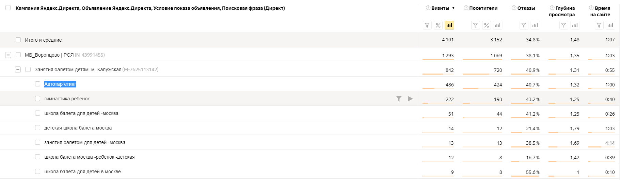The image size is (620, 180).
Task: Collapse Занятия балетом детям м. Калужская group
Action: 18,69
